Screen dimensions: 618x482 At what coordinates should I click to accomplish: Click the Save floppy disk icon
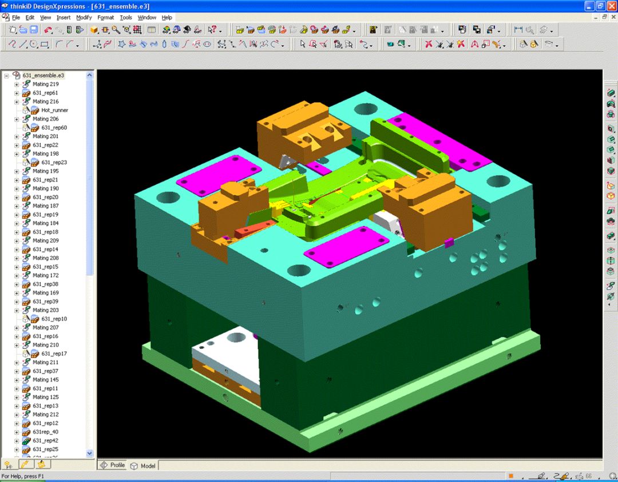click(34, 30)
